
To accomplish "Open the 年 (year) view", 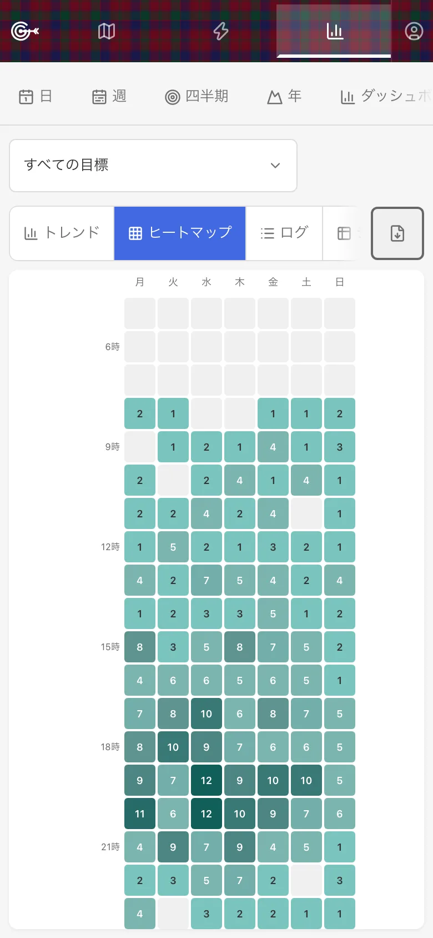I will tap(284, 97).
